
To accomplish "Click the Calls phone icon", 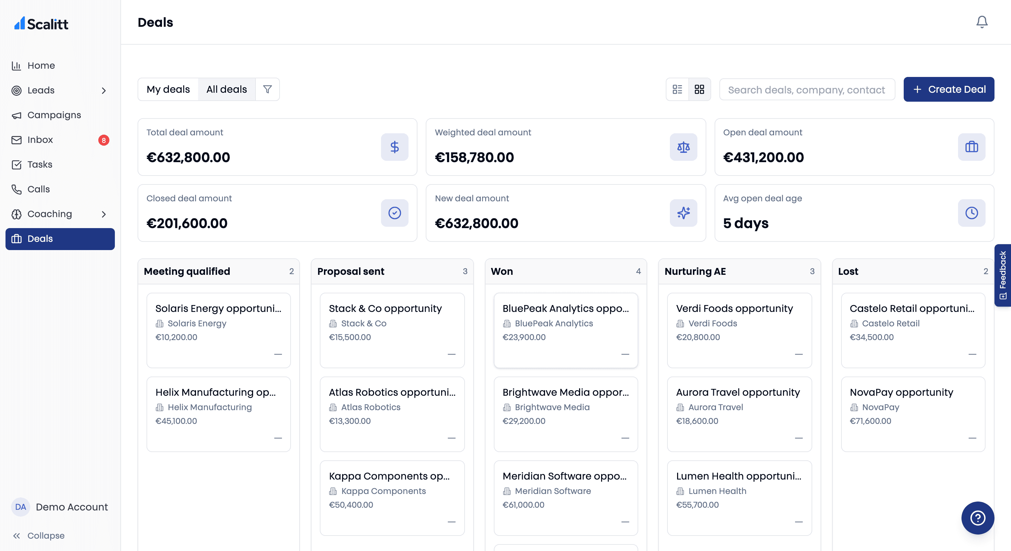I will coord(17,189).
